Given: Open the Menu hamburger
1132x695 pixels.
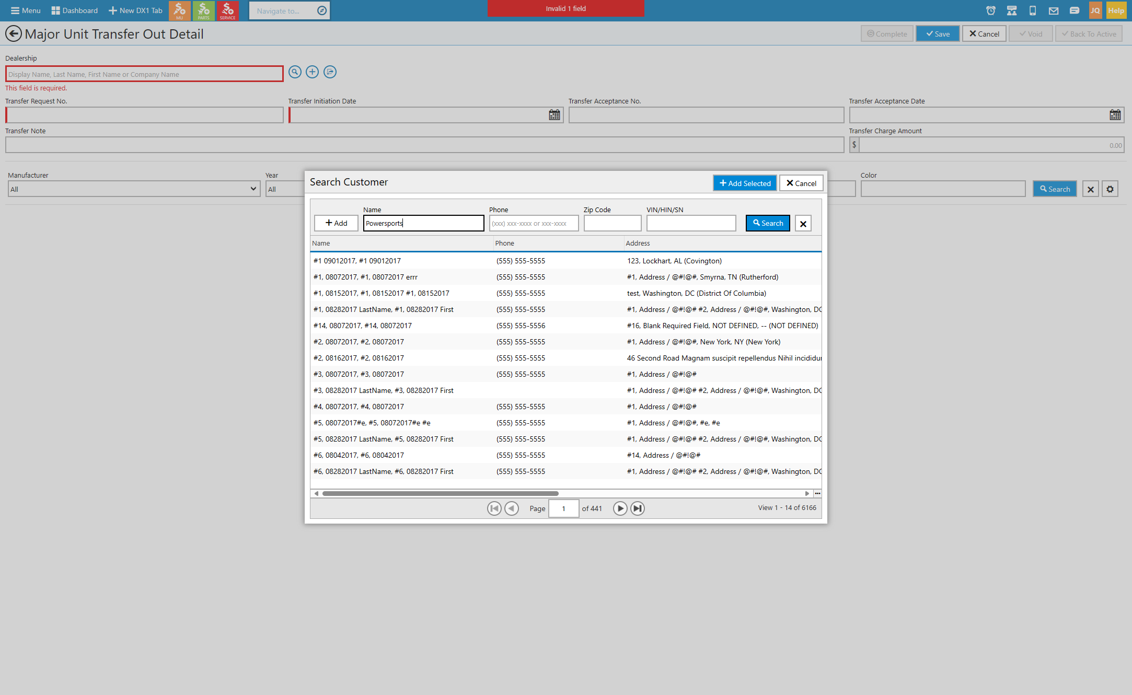Looking at the screenshot, I should (26, 10).
